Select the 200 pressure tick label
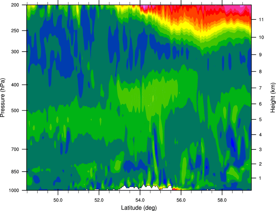The image size is (276, 211). [x=15, y=5]
